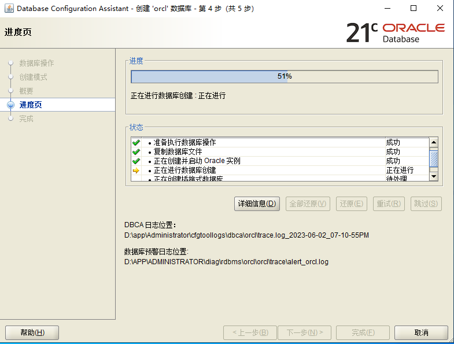This screenshot has width=454, height=344.
Task: Maximize the Database Configuration Assistant window
Action: 414,9
